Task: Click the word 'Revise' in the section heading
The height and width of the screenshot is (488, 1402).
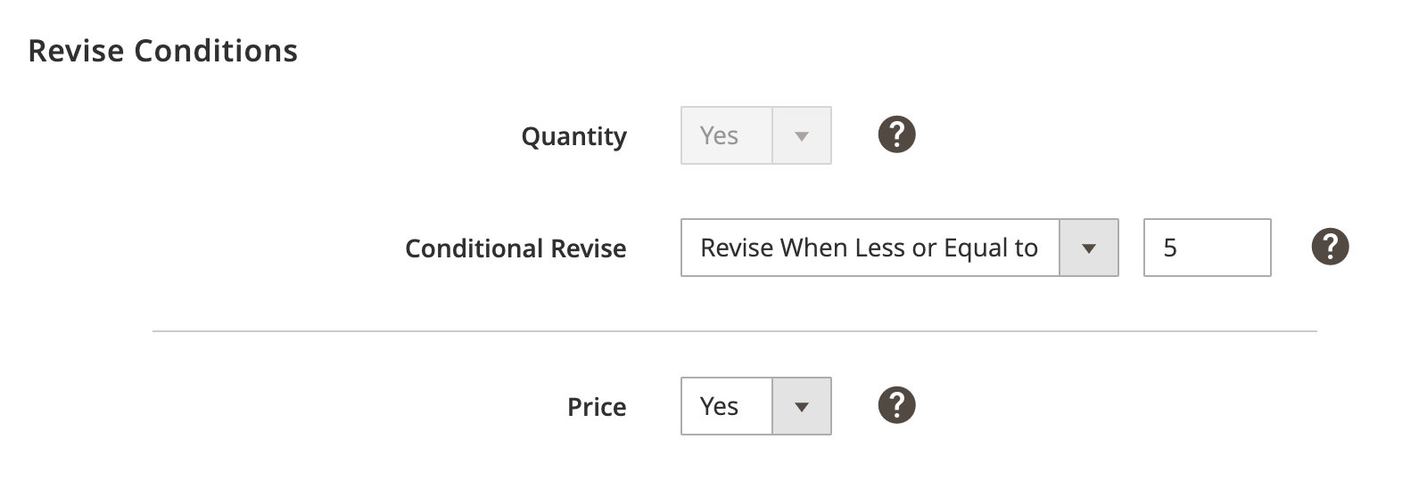Action: click(x=77, y=52)
